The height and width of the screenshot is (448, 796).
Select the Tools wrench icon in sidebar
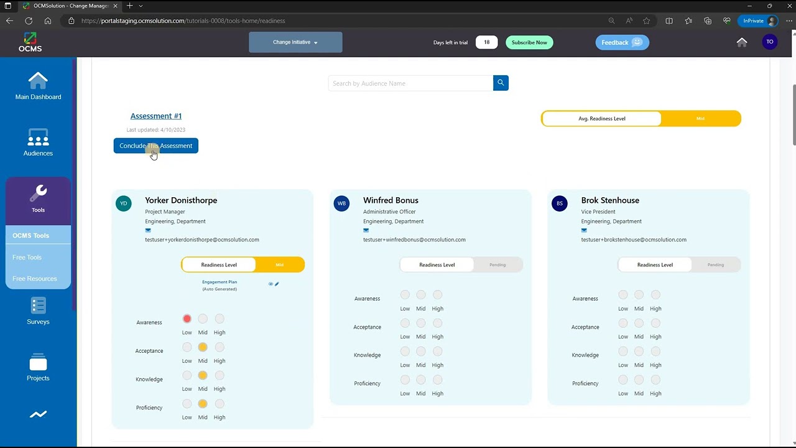(x=38, y=193)
